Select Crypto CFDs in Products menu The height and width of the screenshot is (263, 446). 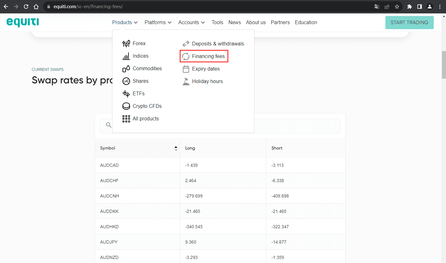tap(147, 106)
